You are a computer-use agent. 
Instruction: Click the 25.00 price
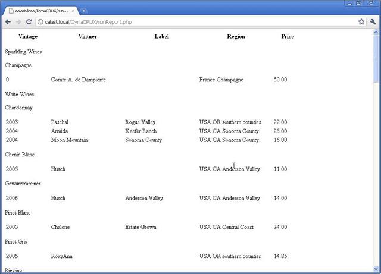280,131
